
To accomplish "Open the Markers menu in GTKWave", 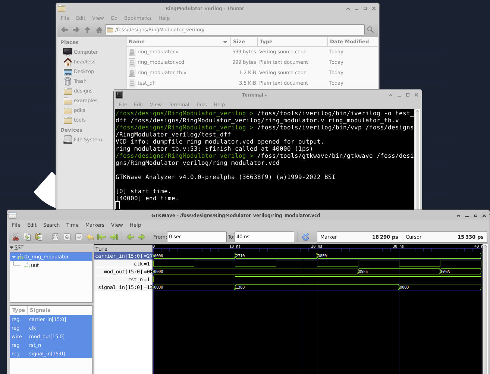I will [95, 225].
